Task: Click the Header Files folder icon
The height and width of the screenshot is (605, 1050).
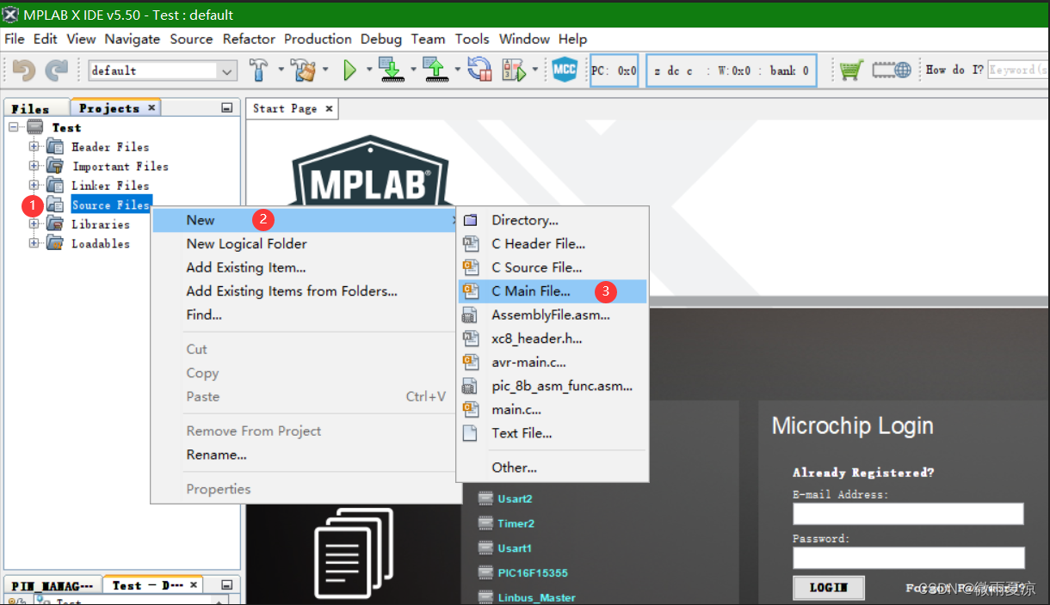Action: 55,147
